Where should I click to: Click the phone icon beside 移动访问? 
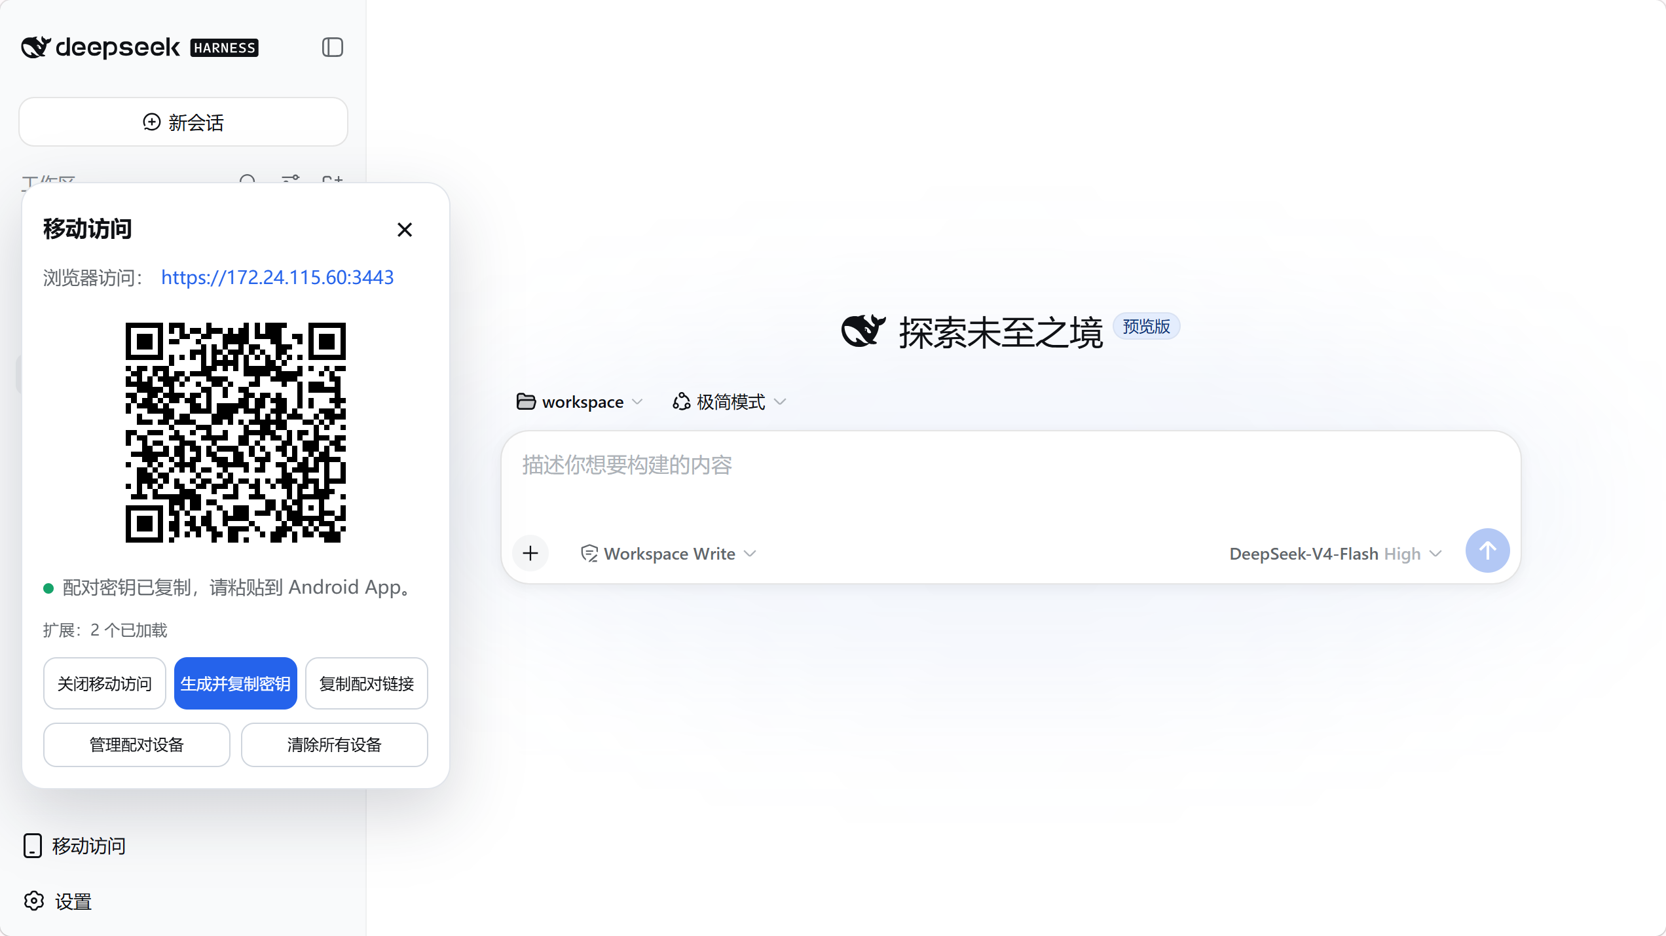33,846
